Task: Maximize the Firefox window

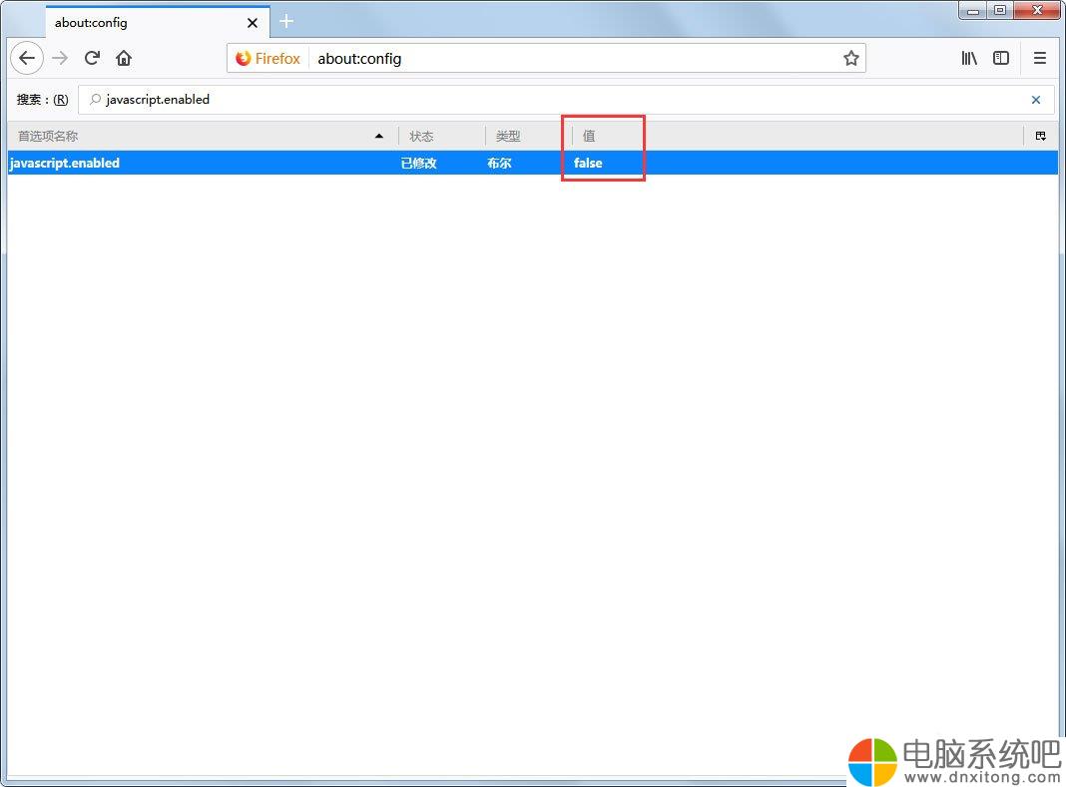Action: coord(1000,10)
